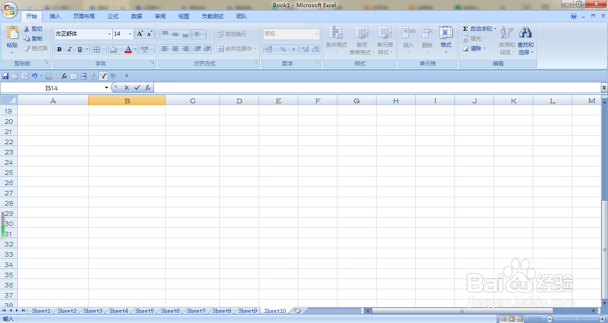
Task: Click the Save icon in quick access toolbar
Action: pos(5,76)
